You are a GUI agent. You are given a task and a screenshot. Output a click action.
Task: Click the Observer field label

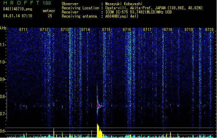pos(70,4)
